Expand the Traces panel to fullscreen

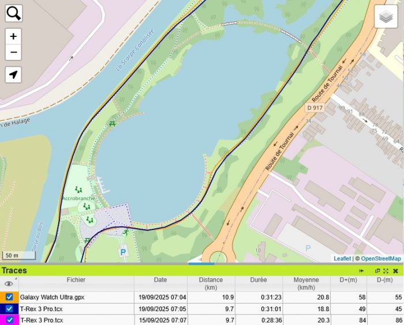[386, 271]
